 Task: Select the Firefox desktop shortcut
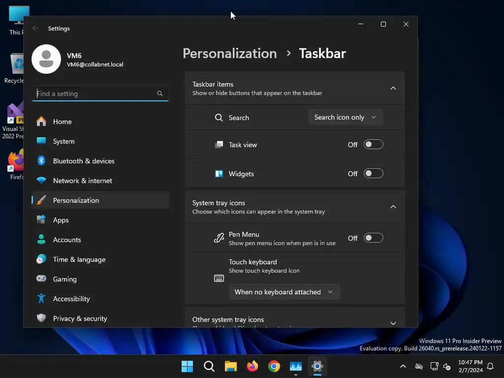[16, 164]
